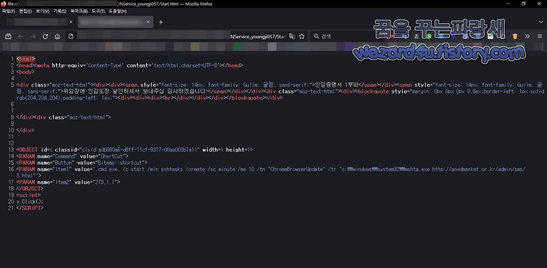This screenshot has height=268, width=547.
Task: Open a new tab with plus button
Action: tap(161, 22)
